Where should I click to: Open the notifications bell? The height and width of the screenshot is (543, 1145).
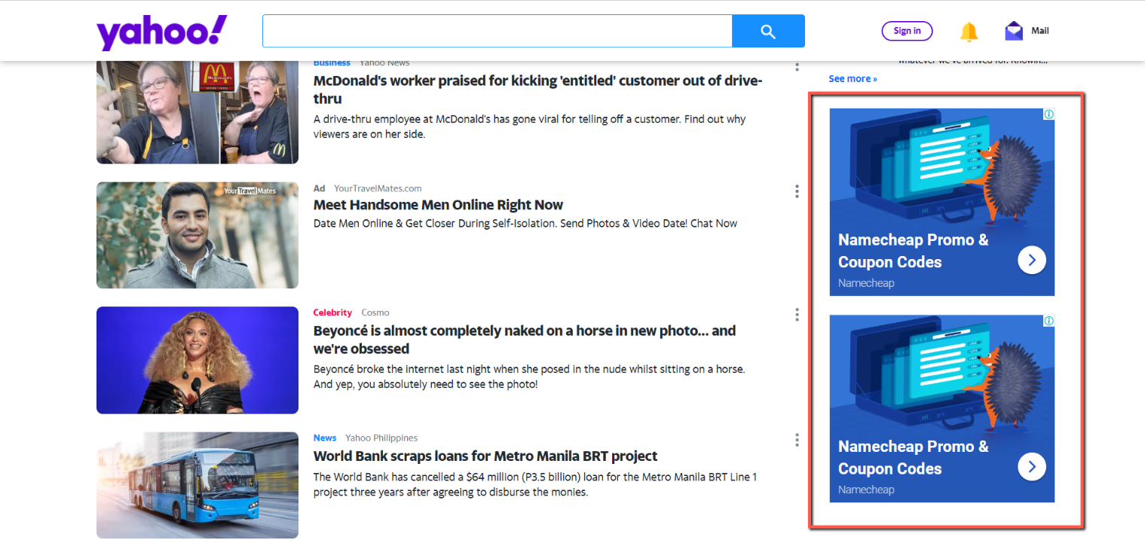click(x=969, y=32)
